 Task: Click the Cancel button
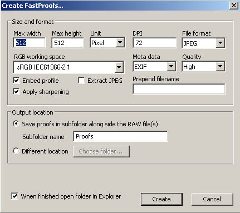pyautogui.click(x=212, y=199)
